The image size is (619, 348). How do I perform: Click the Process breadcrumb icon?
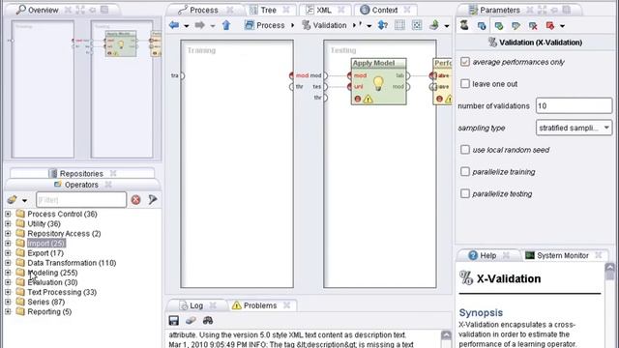[x=250, y=25]
